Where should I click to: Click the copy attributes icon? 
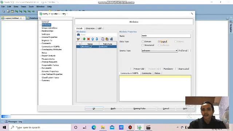[x=103, y=39]
